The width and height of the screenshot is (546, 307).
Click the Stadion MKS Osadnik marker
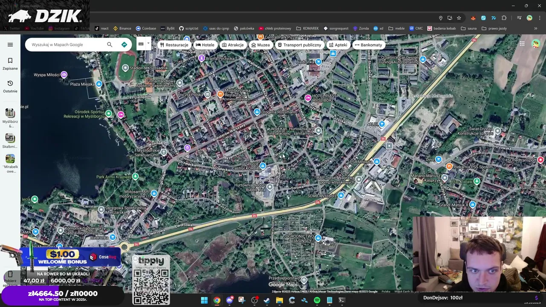[125, 68]
